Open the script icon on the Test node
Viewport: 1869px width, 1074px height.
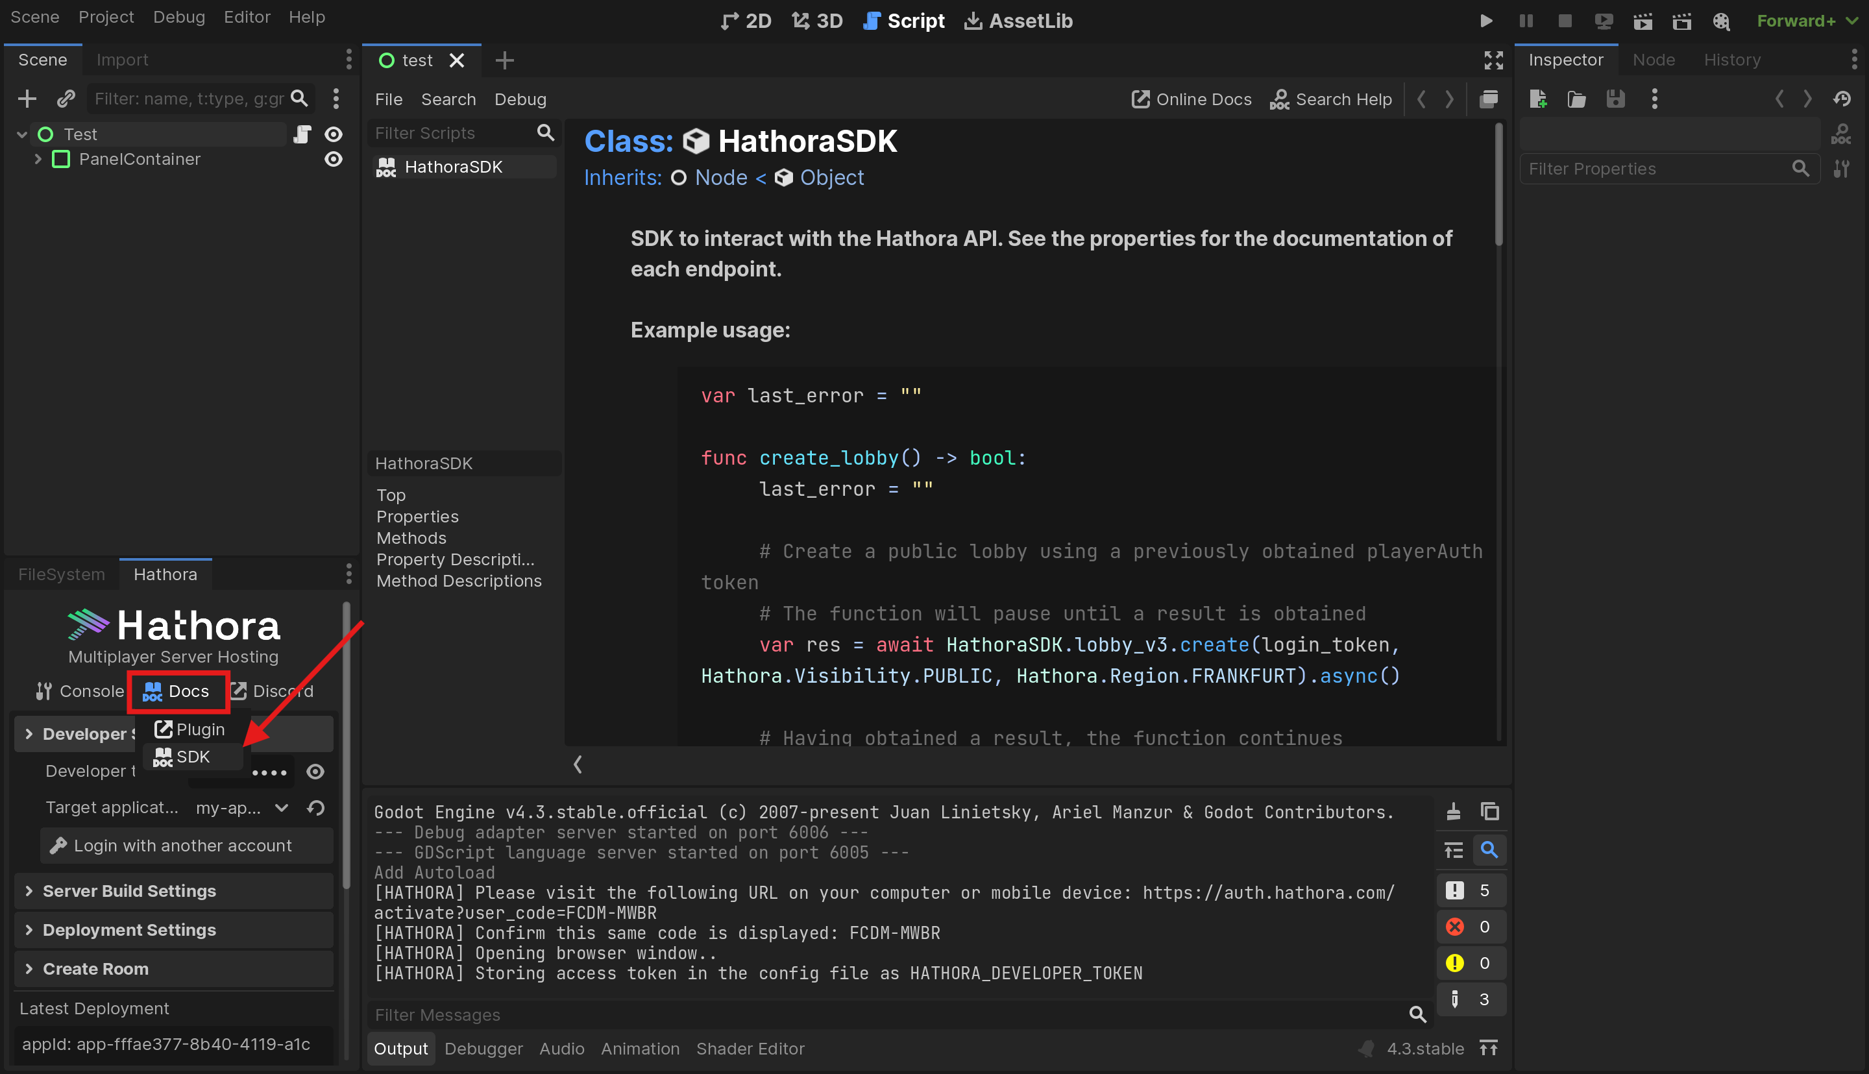pos(302,134)
